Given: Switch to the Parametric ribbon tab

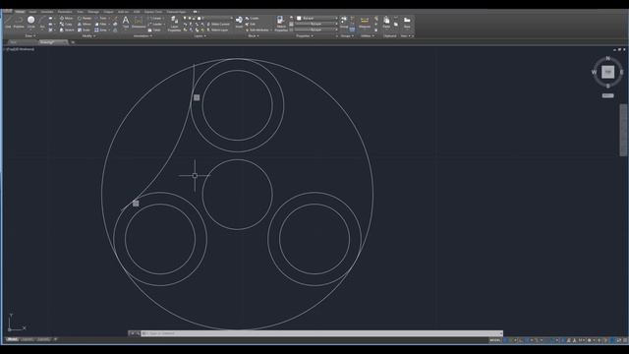Looking at the screenshot, I should point(65,12).
